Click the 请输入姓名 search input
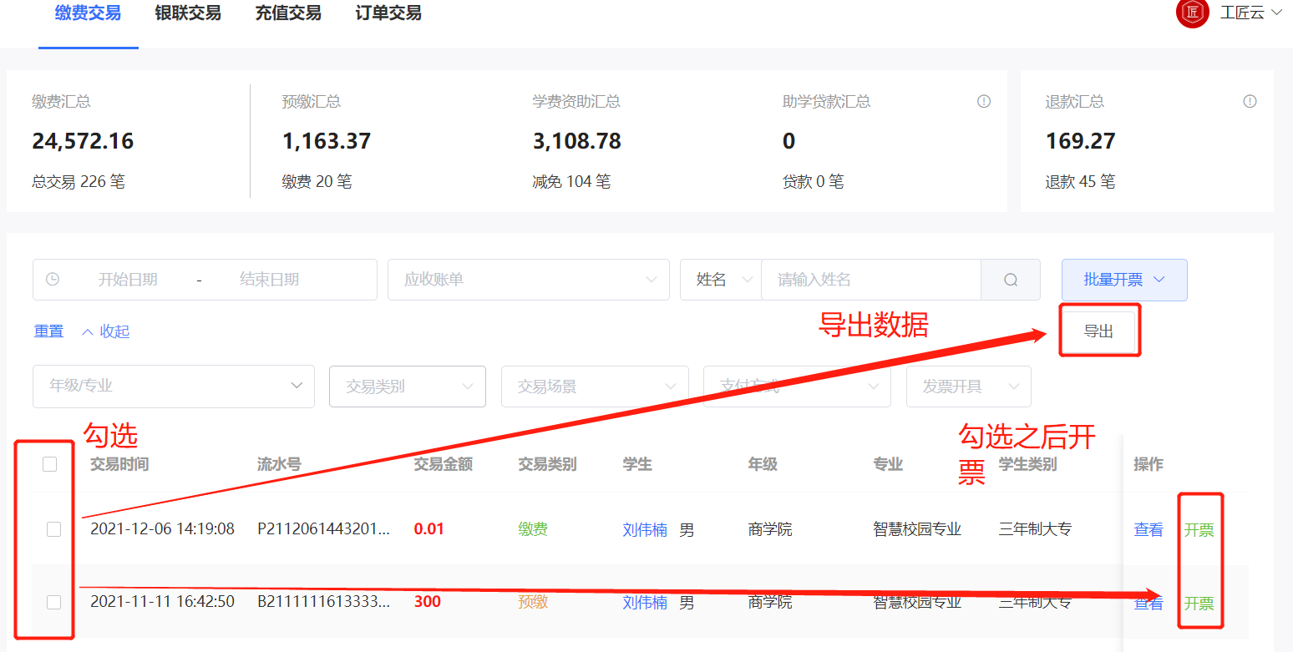 (870, 280)
